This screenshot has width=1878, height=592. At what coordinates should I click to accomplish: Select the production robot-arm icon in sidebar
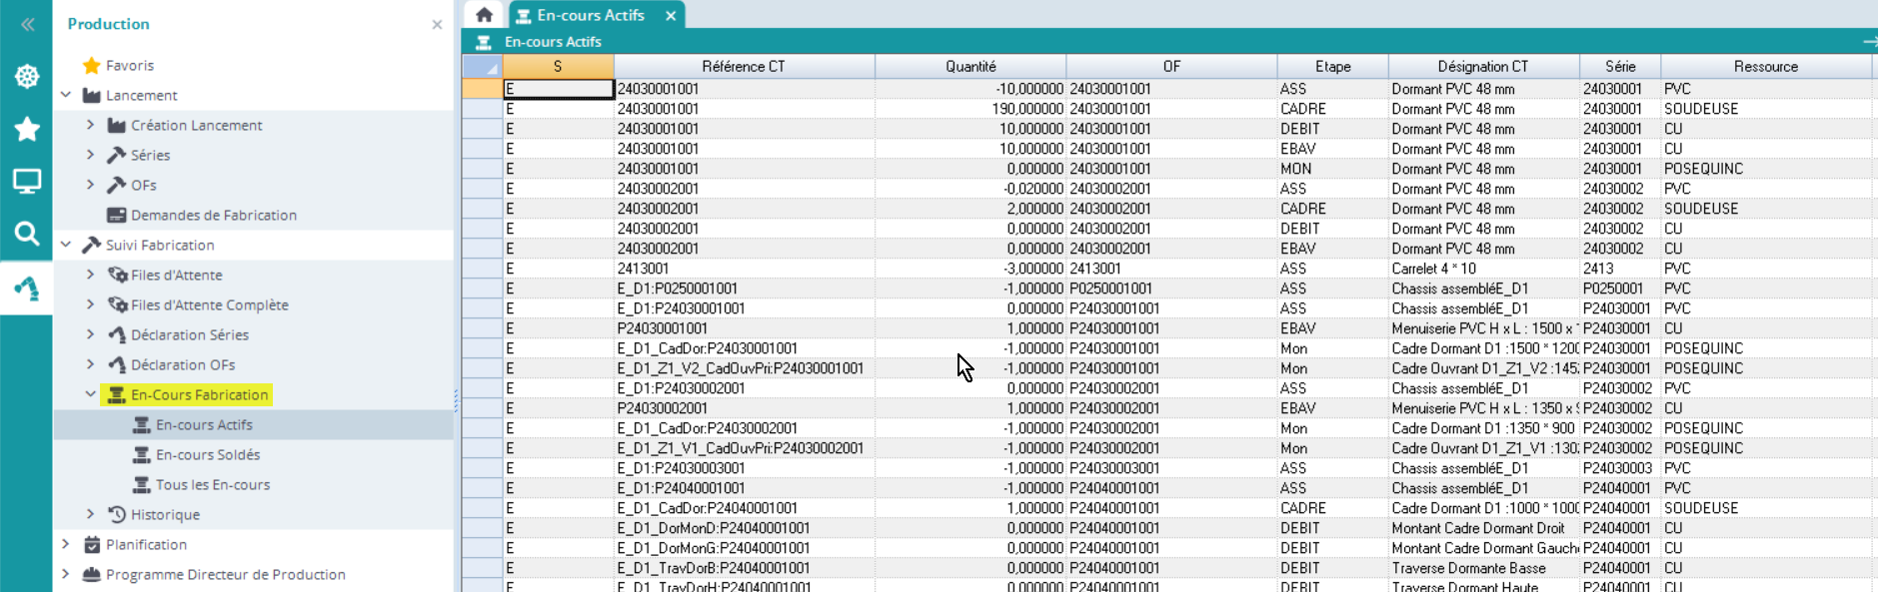pyautogui.click(x=27, y=289)
